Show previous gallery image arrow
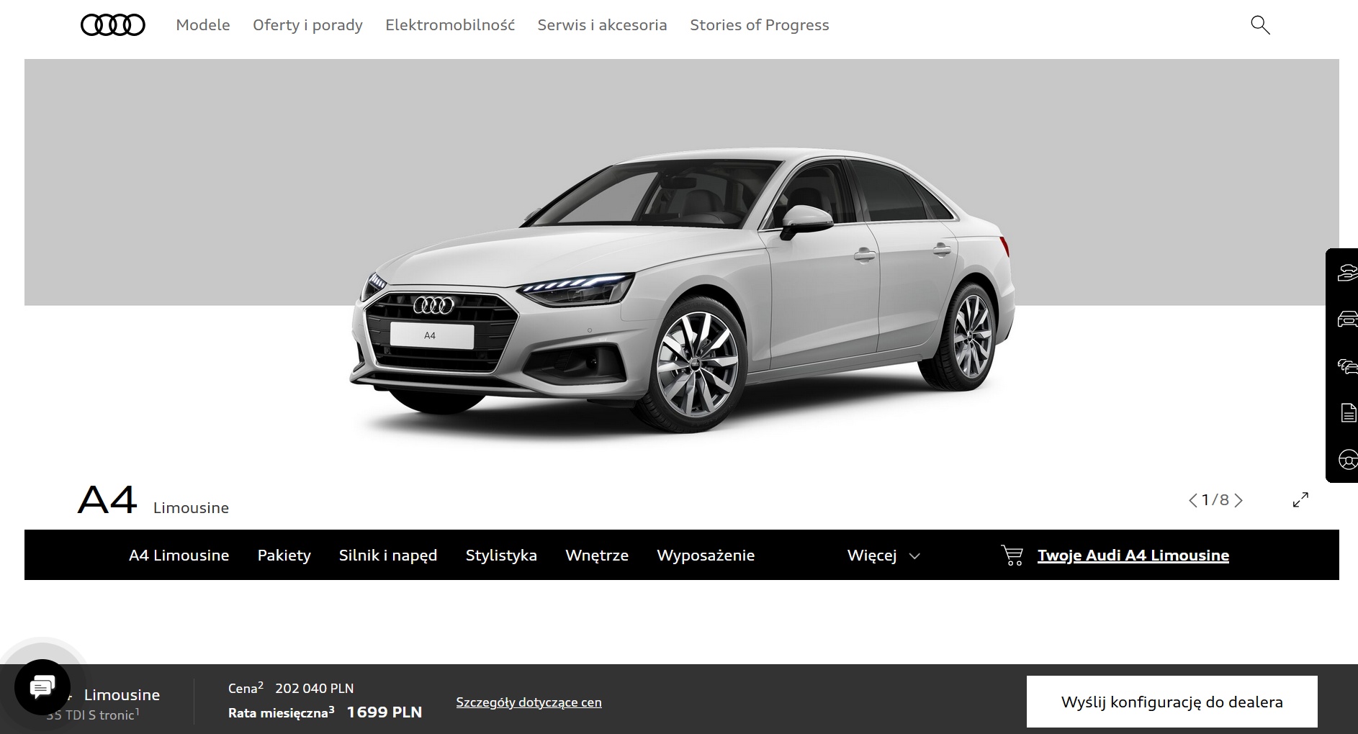This screenshot has width=1358, height=734. [1193, 500]
